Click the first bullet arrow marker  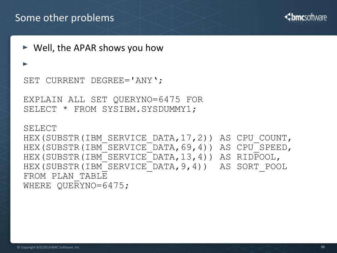pos(25,47)
